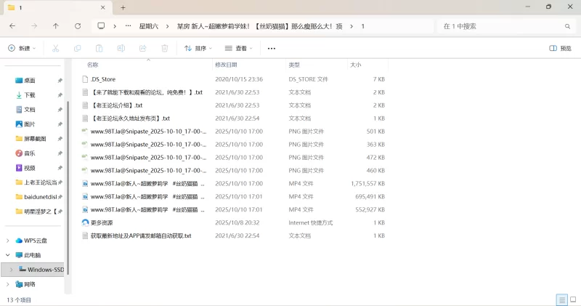
Task: Expand the WPS云盘 tree node
Action: (8, 241)
